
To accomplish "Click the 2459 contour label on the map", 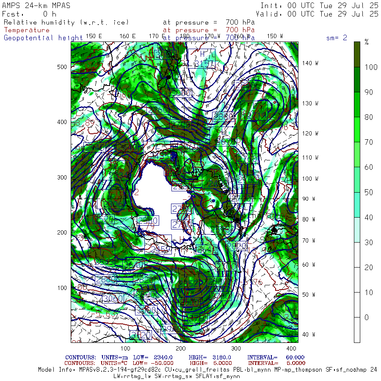I will (158, 245).
